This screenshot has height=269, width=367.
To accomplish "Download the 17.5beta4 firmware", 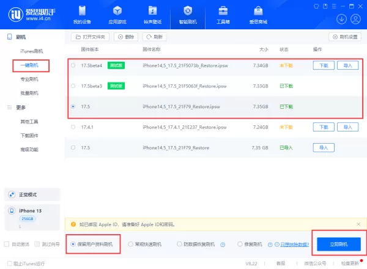I will 324,65.
